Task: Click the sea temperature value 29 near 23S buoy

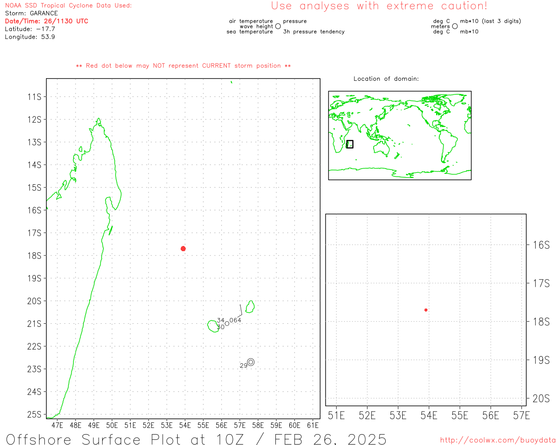Action: click(x=244, y=366)
